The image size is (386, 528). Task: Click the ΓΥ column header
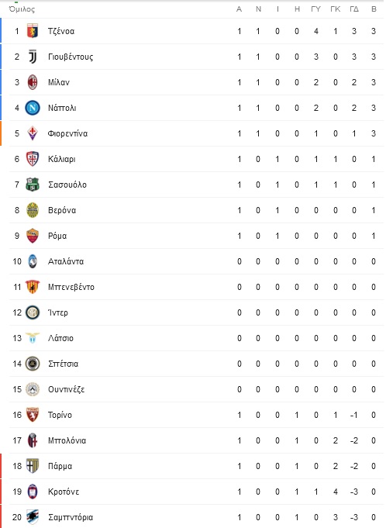pyautogui.click(x=315, y=9)
